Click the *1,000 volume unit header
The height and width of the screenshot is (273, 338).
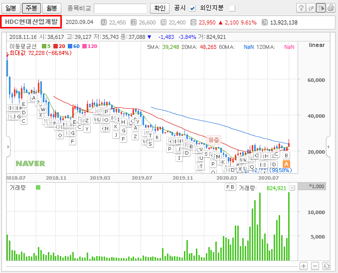[312, 186]
